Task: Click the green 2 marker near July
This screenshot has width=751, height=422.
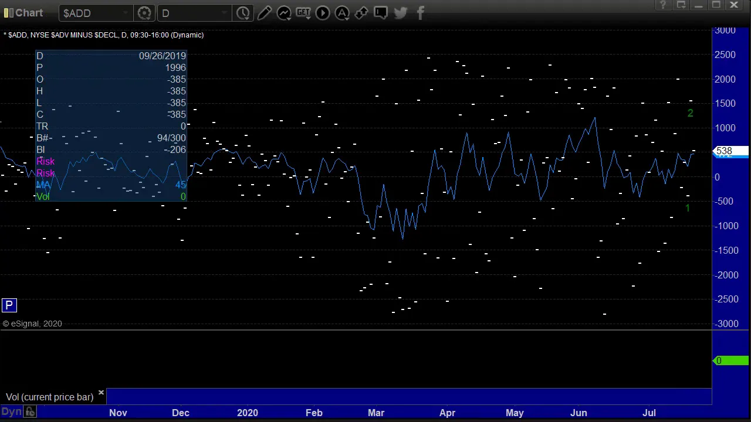Action: 690,113
